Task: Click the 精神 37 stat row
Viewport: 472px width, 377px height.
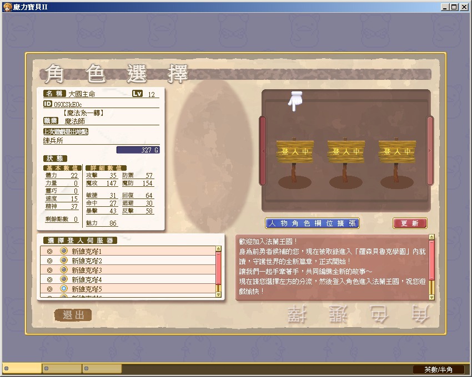Action: click(62, 206)
